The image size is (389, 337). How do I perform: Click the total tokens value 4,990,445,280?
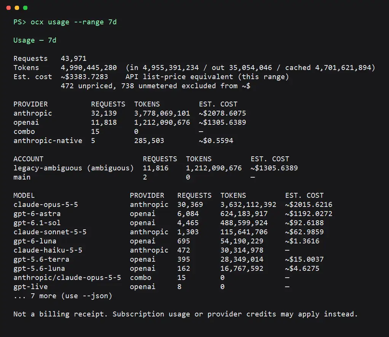pos(89,68)
